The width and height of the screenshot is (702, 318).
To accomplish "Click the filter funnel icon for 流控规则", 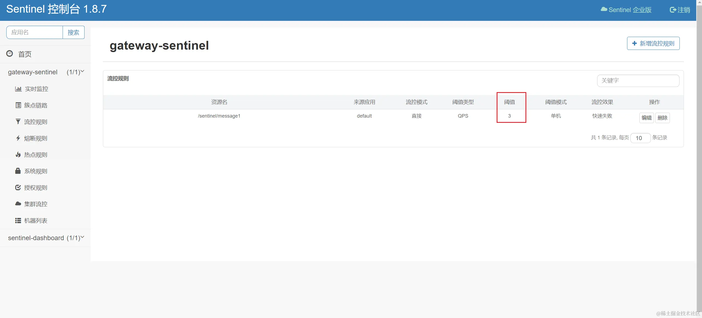I will click(x=18, y=122).
